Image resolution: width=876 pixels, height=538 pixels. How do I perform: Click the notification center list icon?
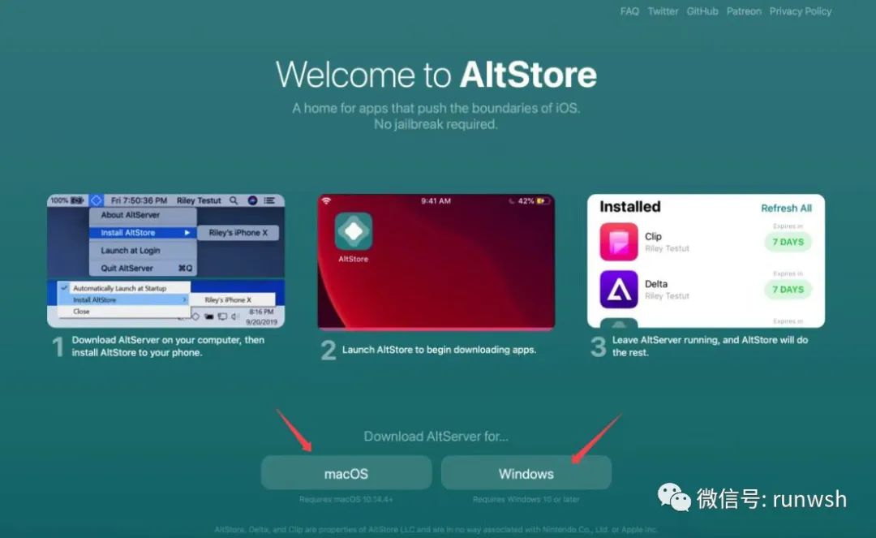(x=269, y=200)
